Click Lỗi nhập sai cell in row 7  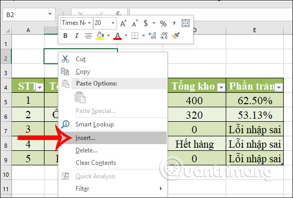(255, 129)
